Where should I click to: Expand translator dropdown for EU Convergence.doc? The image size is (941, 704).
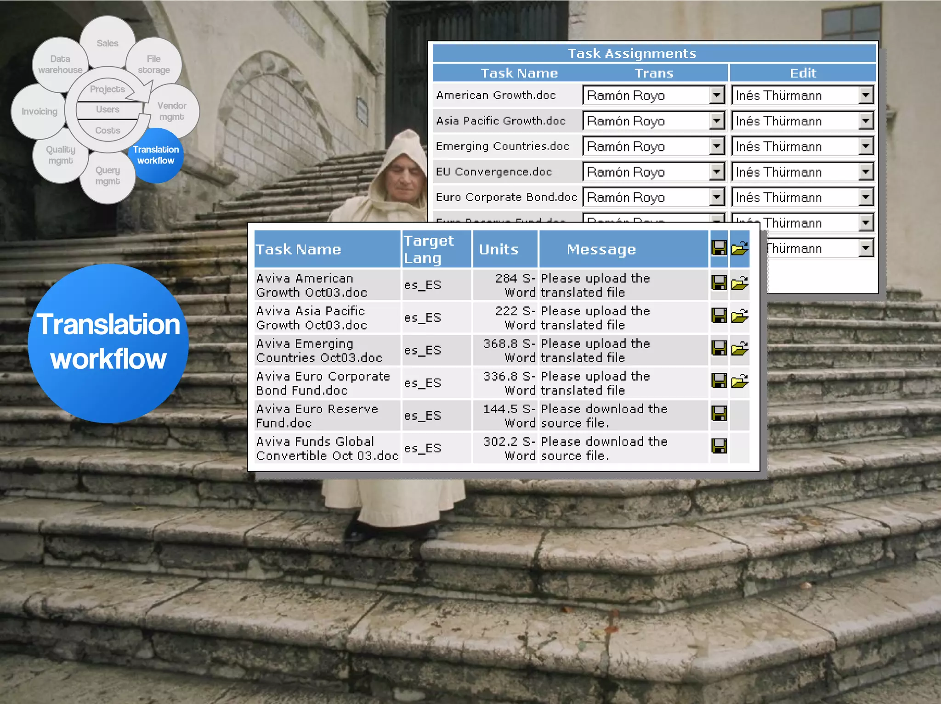(716, 172)
